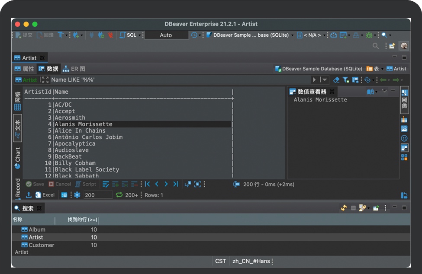Click the magnifier search icon top right

tap(376, 46)
